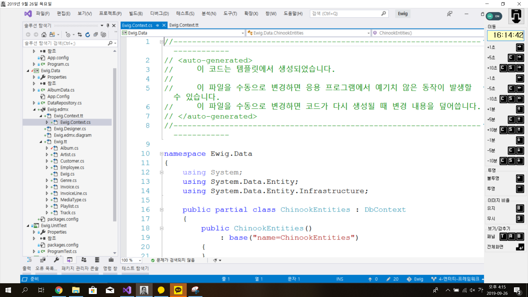Switch to the Ewig.Context.tt tab
The height and width of the screenshot is (297, 528).
coord(184,25)
